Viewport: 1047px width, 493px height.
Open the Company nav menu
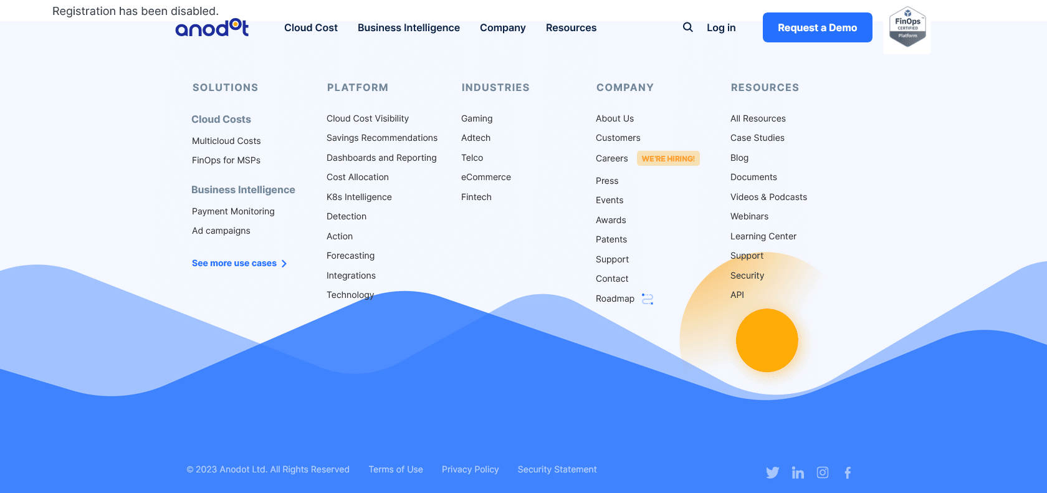503,27
